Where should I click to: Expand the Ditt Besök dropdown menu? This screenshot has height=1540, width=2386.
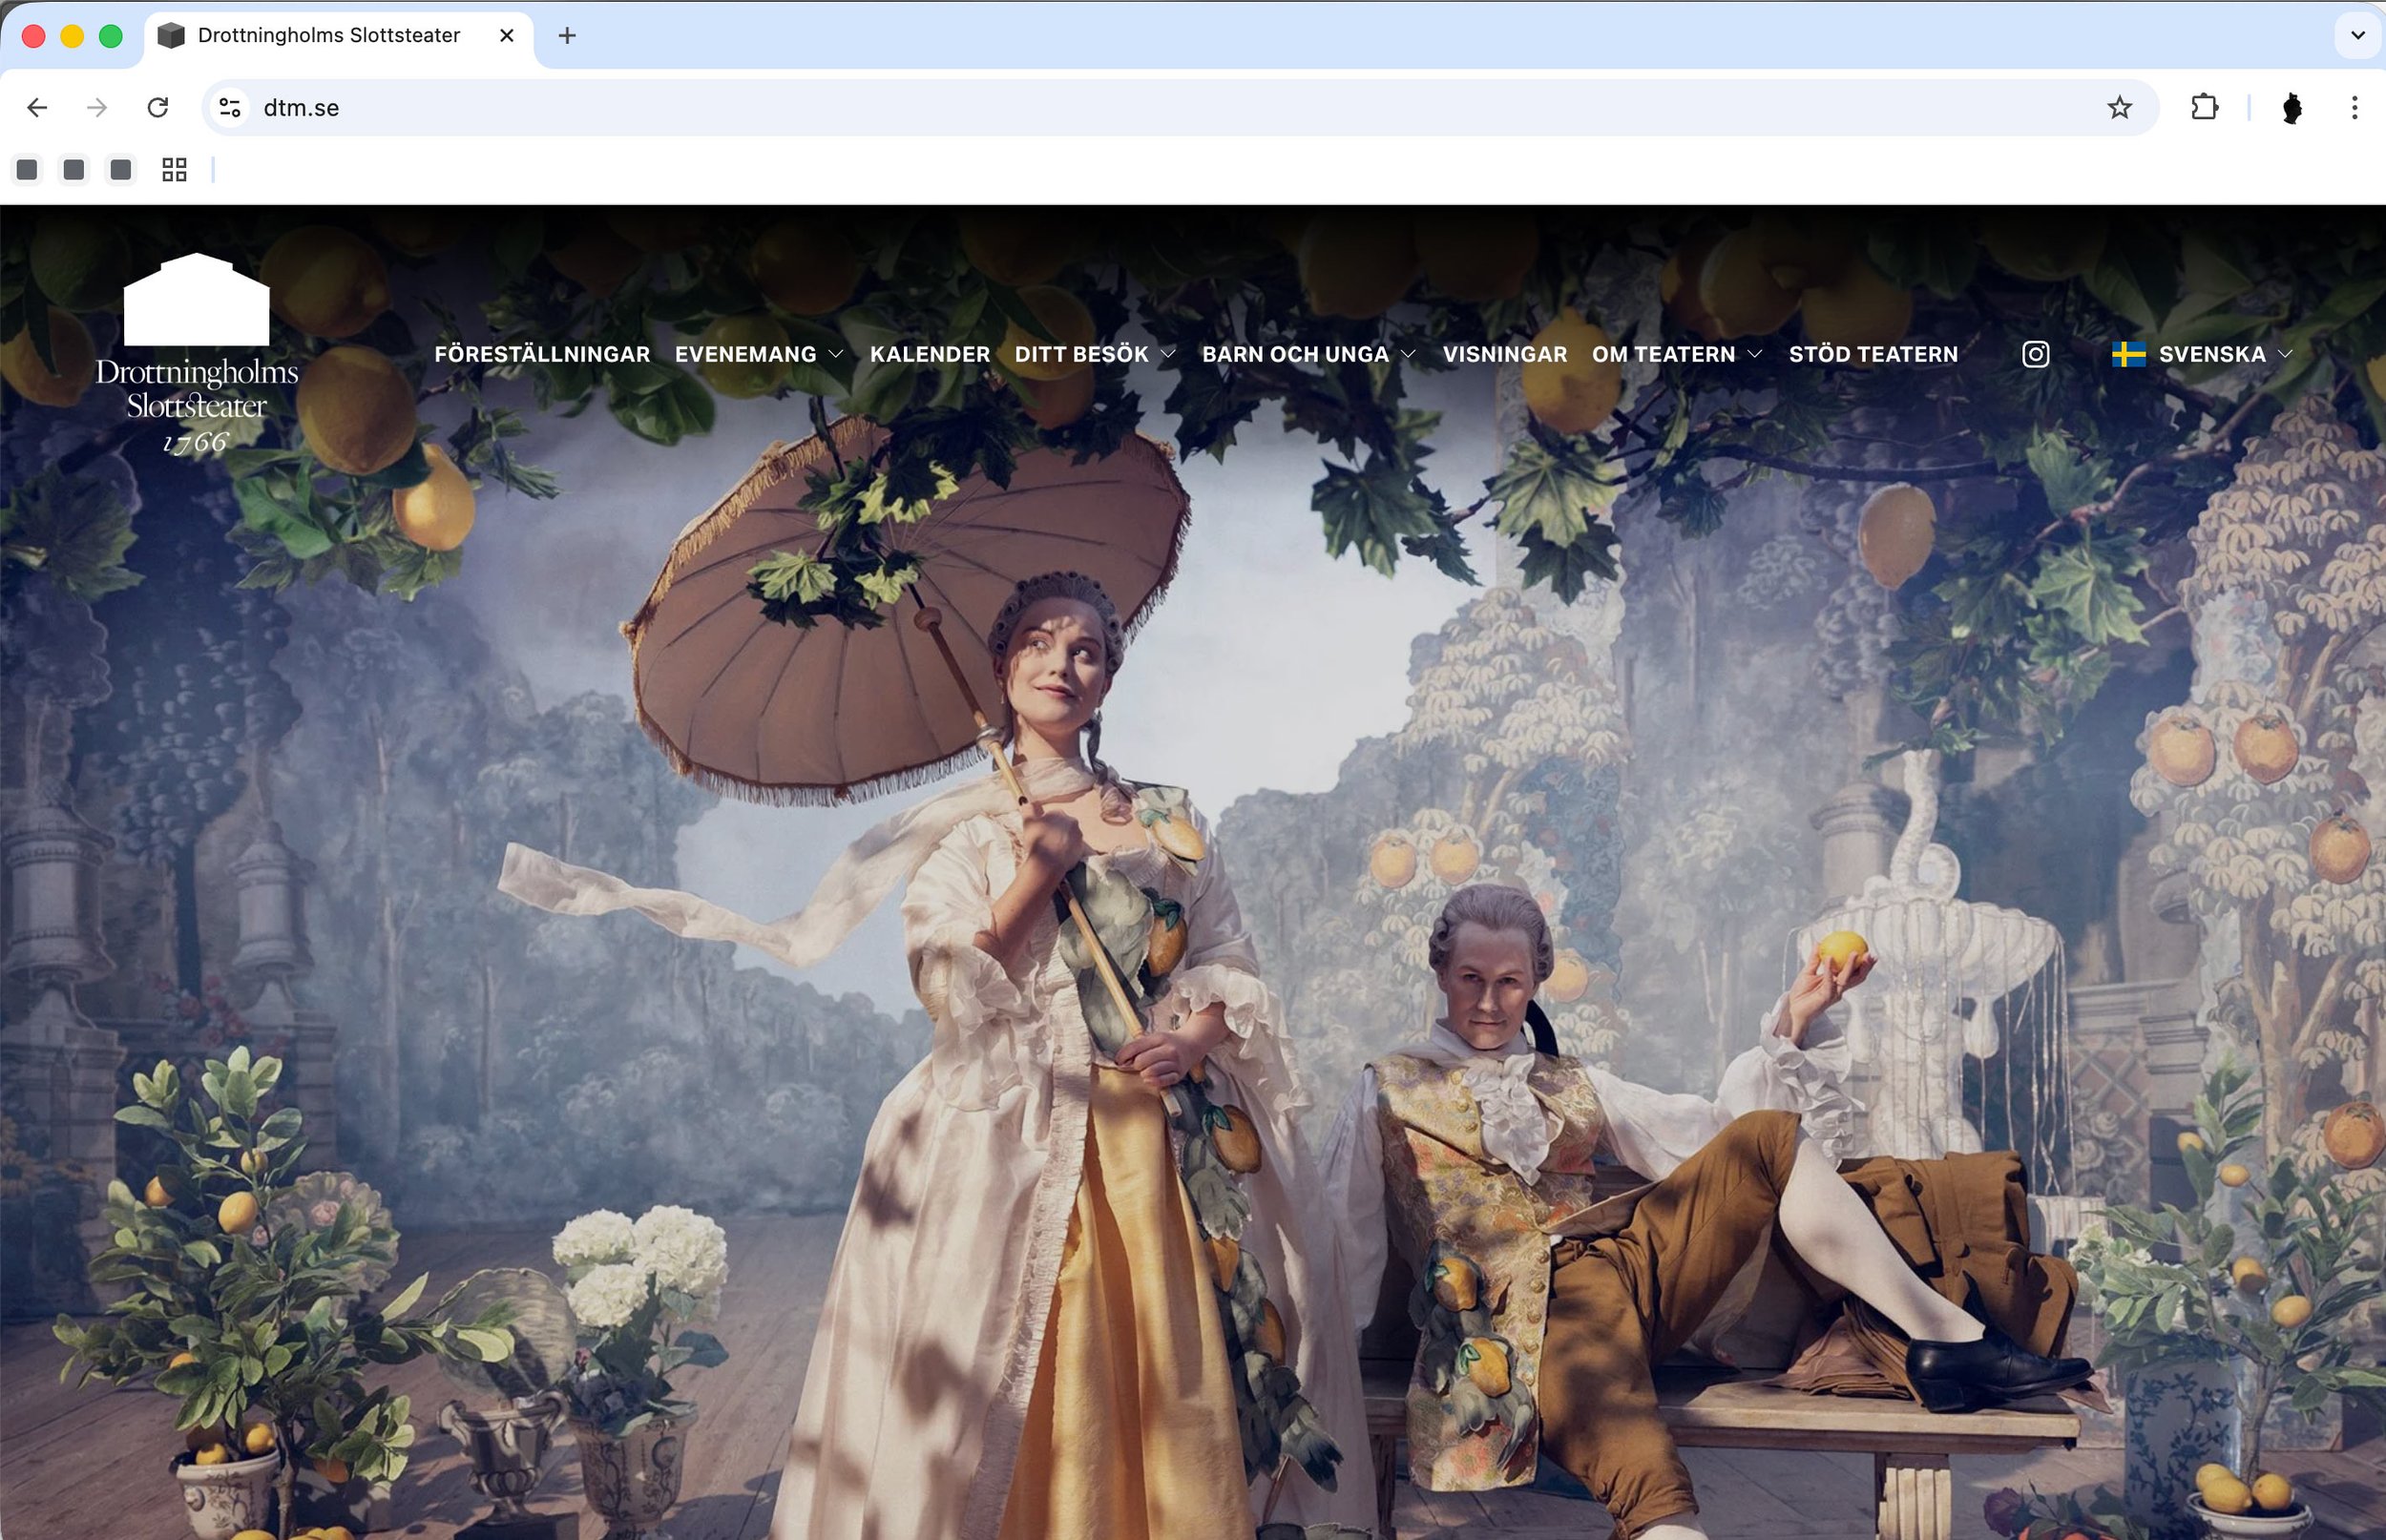(1094, 354)
